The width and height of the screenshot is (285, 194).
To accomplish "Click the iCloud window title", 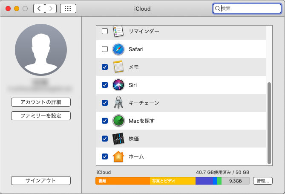I will [x=142, y=9].
